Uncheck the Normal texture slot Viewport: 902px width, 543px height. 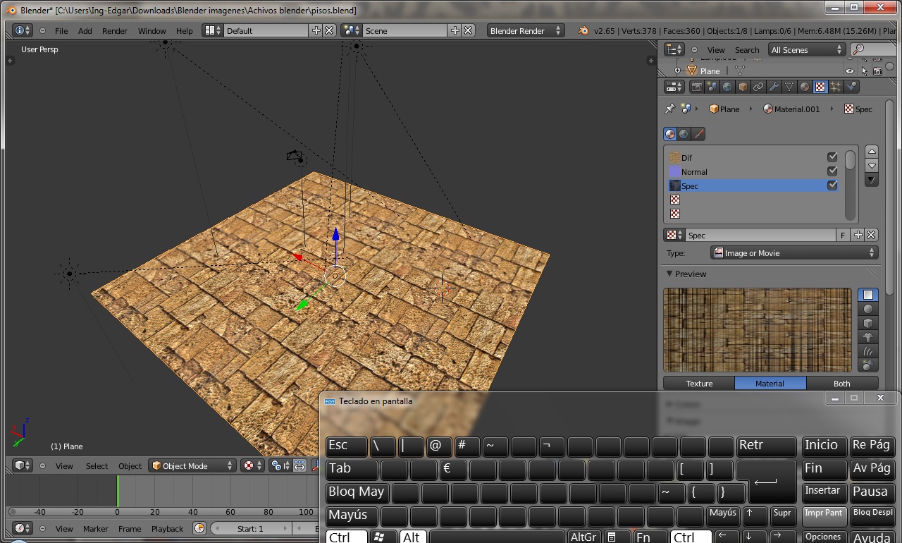coord(832,171)
